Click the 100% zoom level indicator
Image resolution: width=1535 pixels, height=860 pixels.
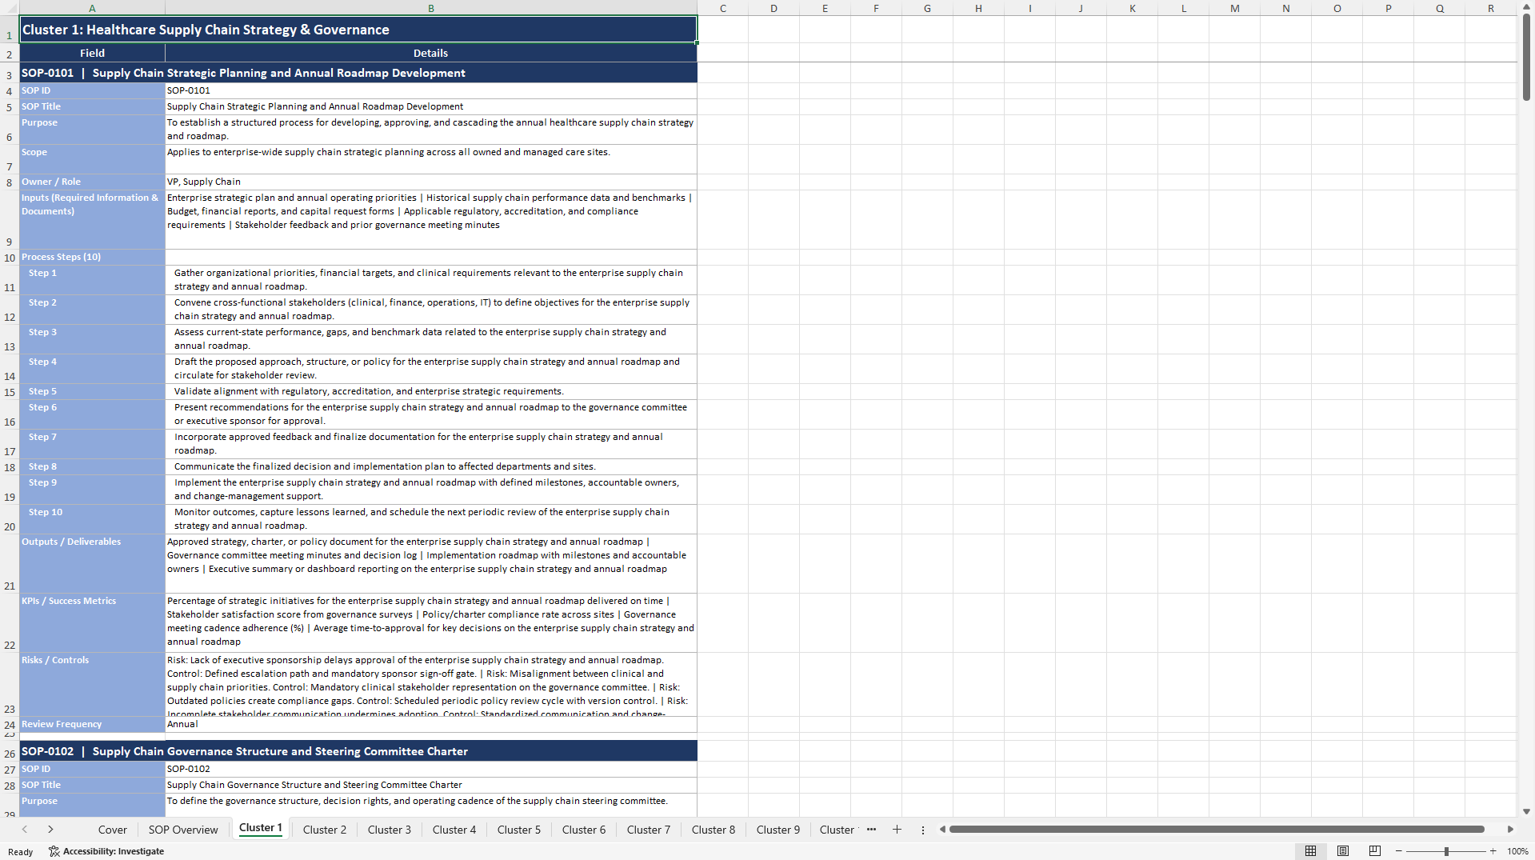pos(1517,851)
